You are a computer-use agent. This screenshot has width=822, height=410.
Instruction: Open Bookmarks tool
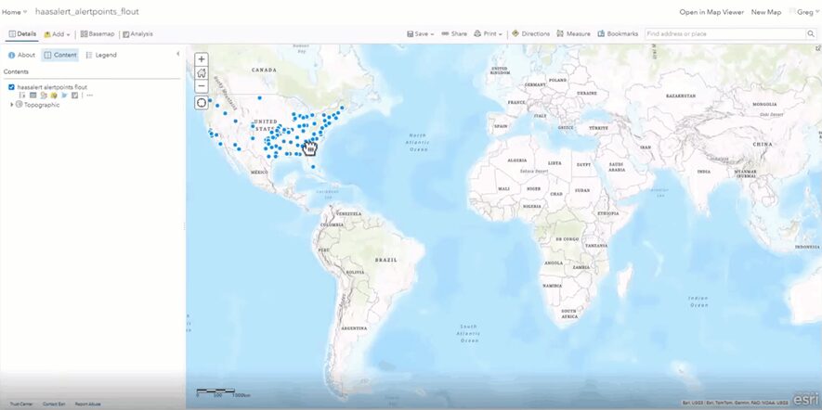618,33
